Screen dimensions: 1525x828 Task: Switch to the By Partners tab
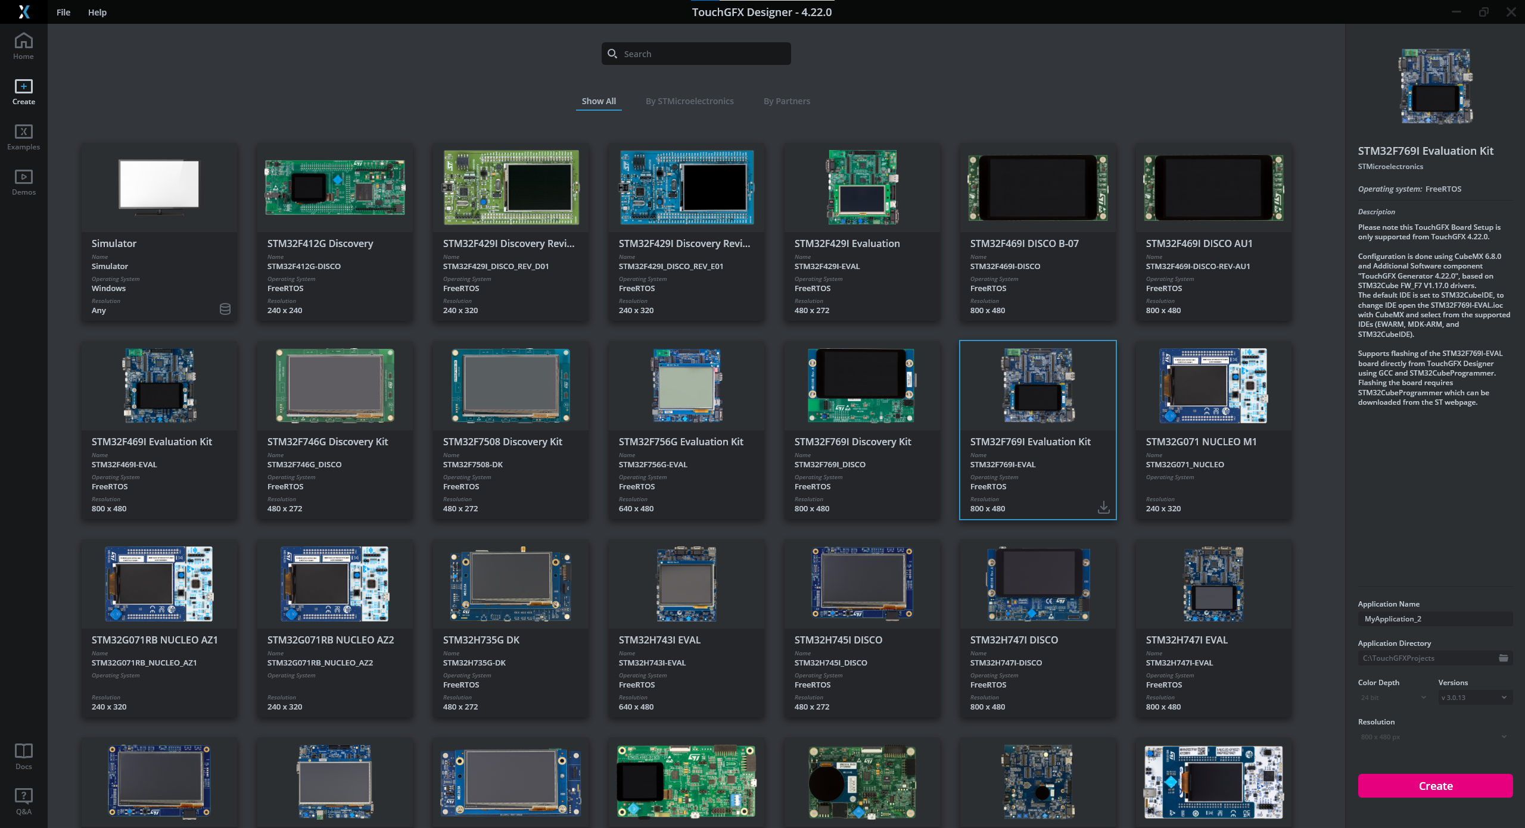click(787, 101)
